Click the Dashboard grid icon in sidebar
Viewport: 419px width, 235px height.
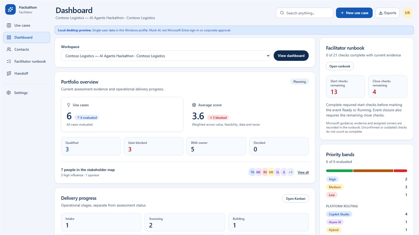(9, 37)
